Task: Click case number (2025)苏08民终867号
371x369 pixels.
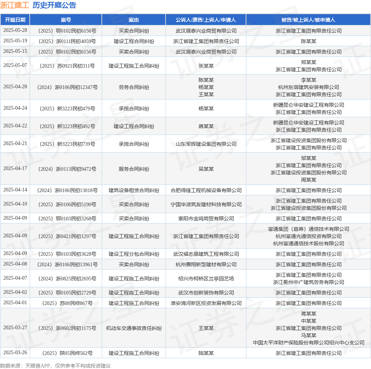Action: tap(67, 303)
